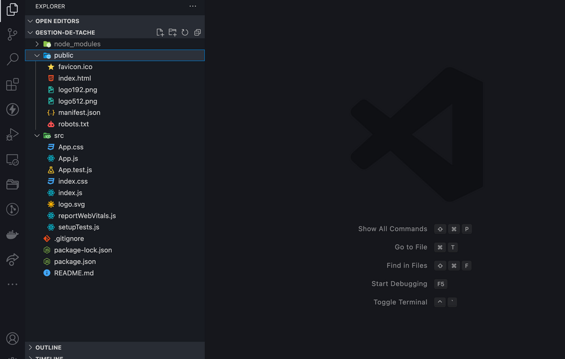Viewport: 565px width, 359px height.
Task: Click the New Folder icon in explorer header
Action: click(x=173, y=33)
